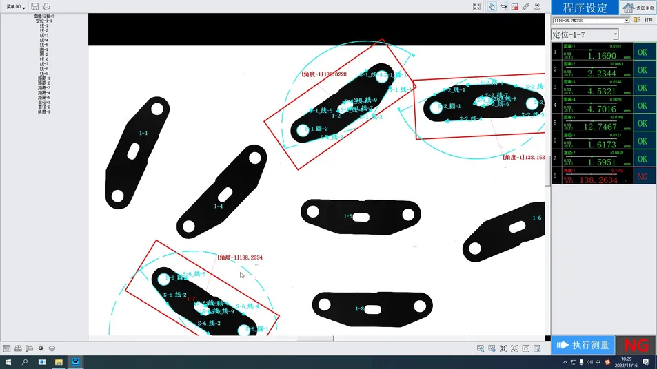Open the 菜单 (Menu) dropdown
This screenshot has width=657, height=369.
tap(16, 7)
